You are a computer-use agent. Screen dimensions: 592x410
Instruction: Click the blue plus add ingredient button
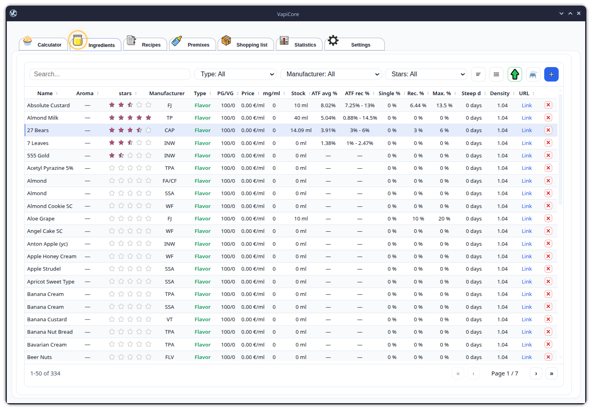pyautogui.click(x=551, y=74)
